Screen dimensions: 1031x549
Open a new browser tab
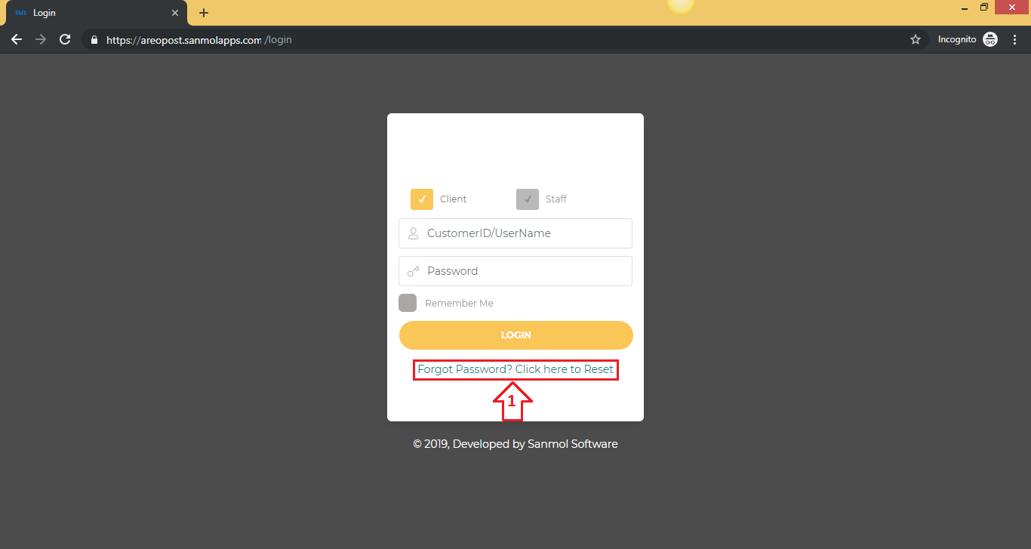click(204, 13)
